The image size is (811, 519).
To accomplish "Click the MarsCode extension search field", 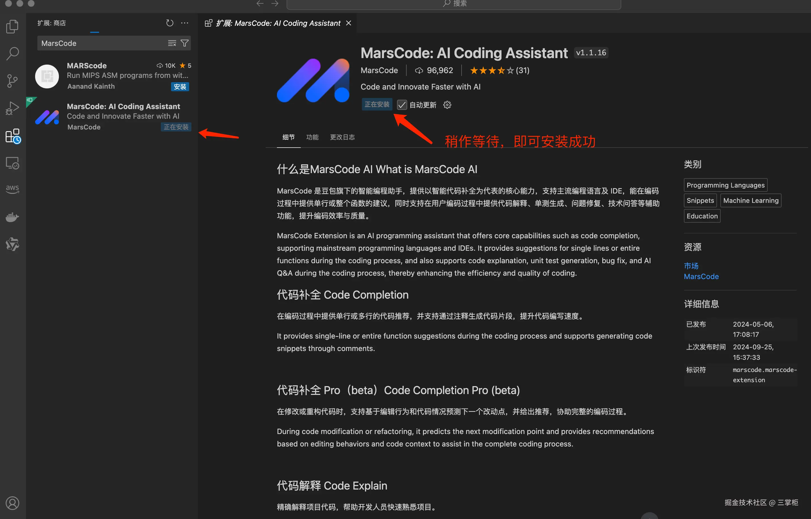I will [101, 43].
